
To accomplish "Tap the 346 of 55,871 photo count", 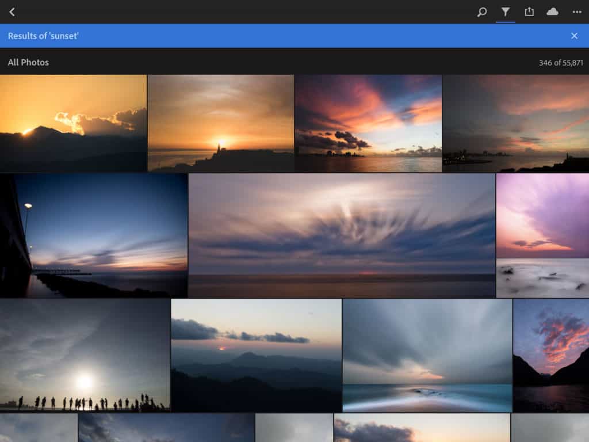I will coord(560,63).
